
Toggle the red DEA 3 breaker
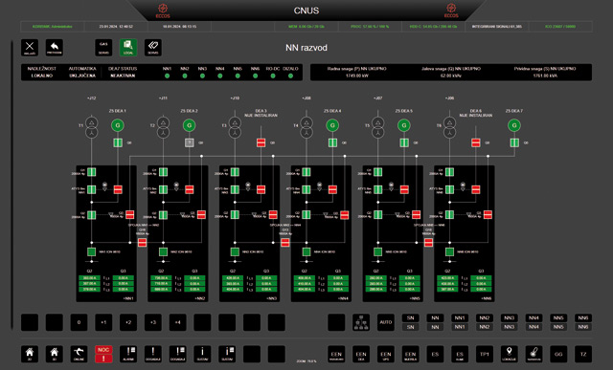click(x=261, y=142)
